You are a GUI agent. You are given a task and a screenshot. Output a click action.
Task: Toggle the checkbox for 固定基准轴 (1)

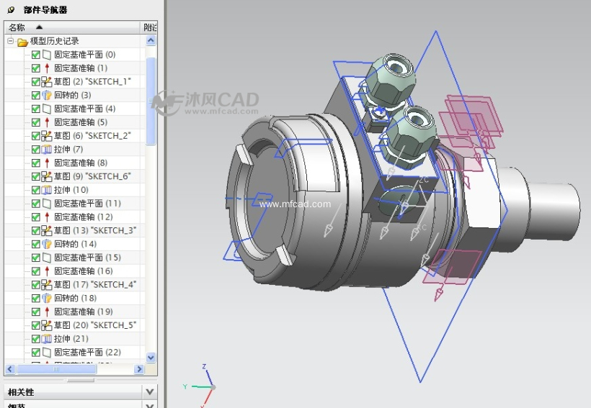[36, 68]
